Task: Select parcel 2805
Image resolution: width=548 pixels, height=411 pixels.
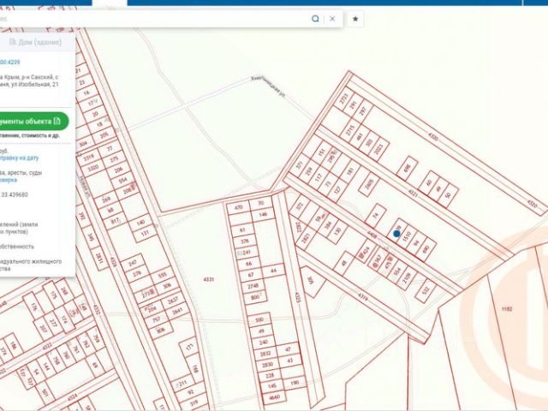Action: 369,184
